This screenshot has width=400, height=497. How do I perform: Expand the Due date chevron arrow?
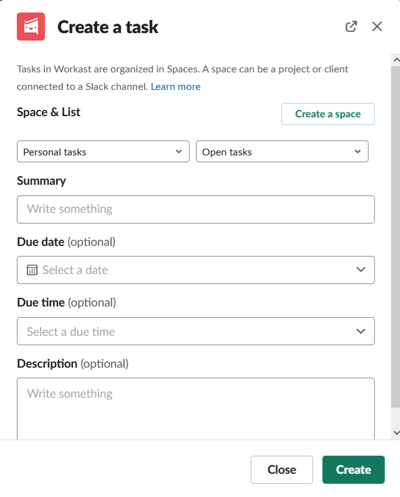tap(361, 270)
